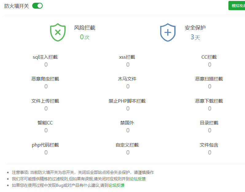
Task: Click the count under 自定义拦截
Action: click(128, 152)
